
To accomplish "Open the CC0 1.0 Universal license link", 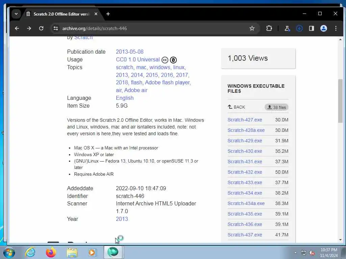I will tap(138, 59).
